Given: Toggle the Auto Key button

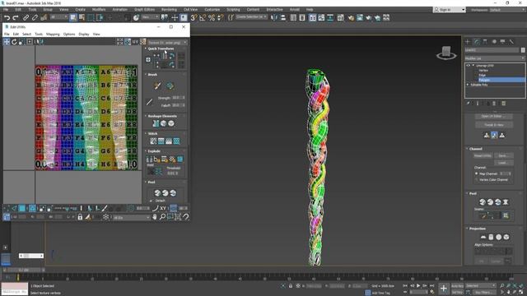Looking at the screenshot, I should click(x=457, y=286).
